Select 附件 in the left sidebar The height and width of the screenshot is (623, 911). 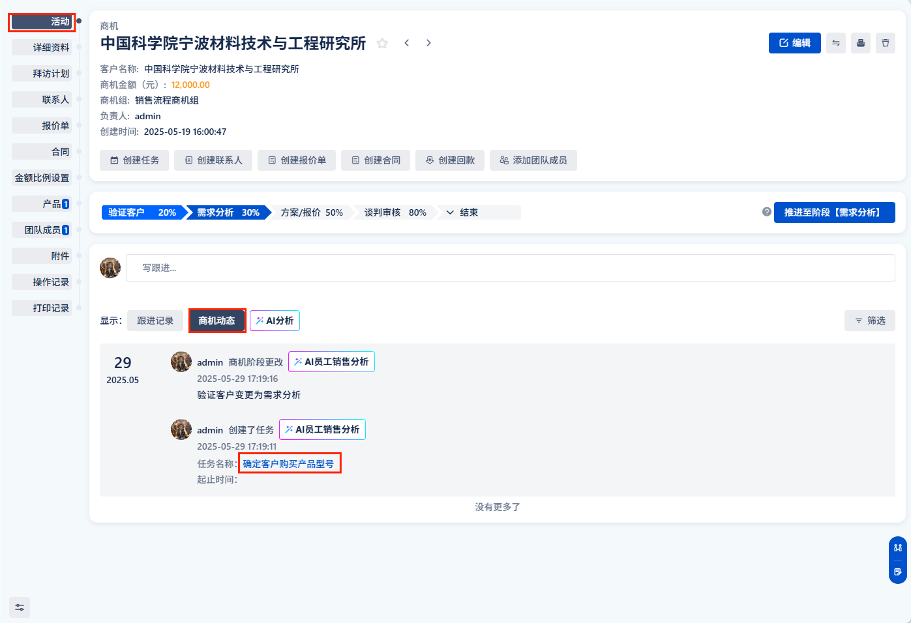42,256
